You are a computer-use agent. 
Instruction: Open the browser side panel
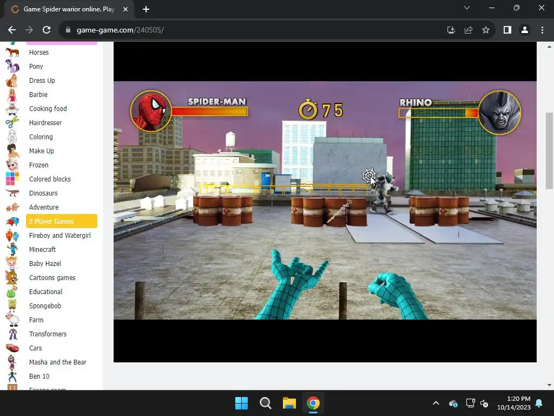(507, 30)
